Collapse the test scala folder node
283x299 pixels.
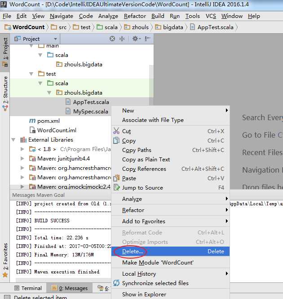click(x=40, y=83)
